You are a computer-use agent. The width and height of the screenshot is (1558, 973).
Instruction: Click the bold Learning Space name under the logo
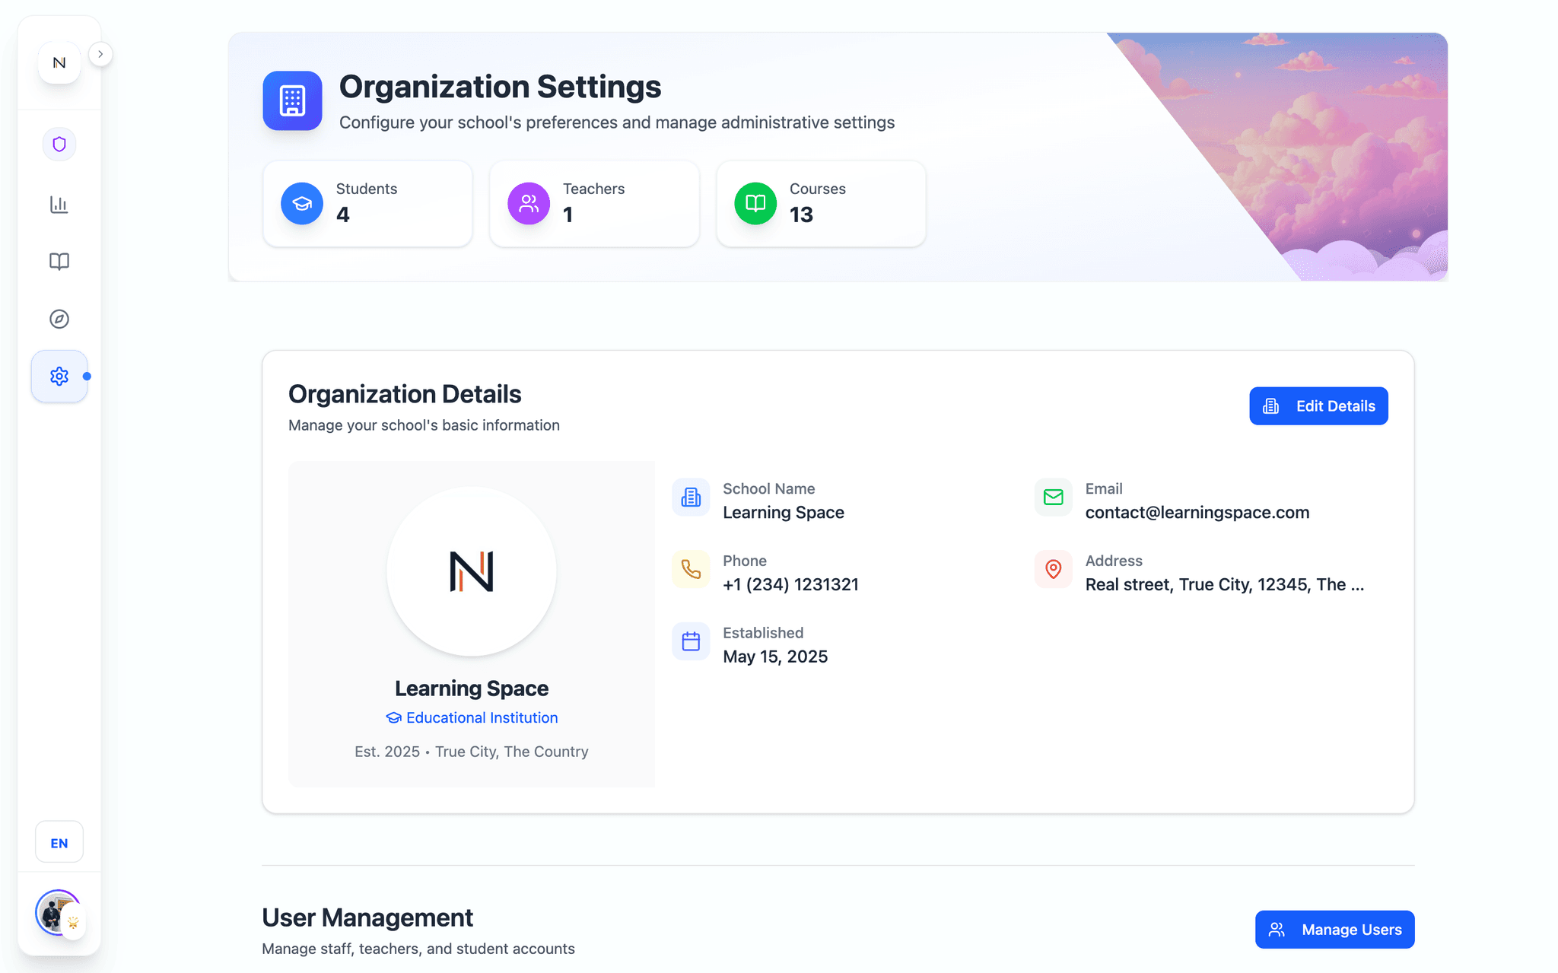pyautogui.click(x=472, y=688)
